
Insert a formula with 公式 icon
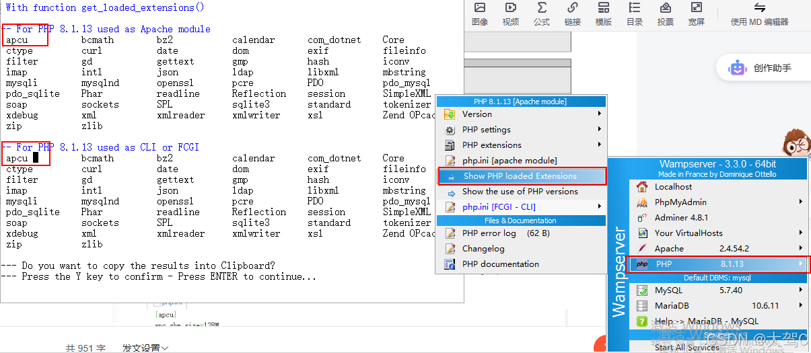[542, 8]
